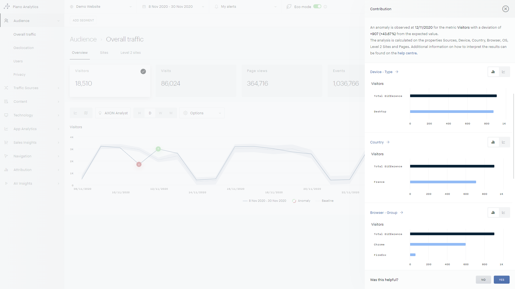This screenshot has width=515, height=289.
Task: Select the line graph view icon
Action: coord(75,113)
